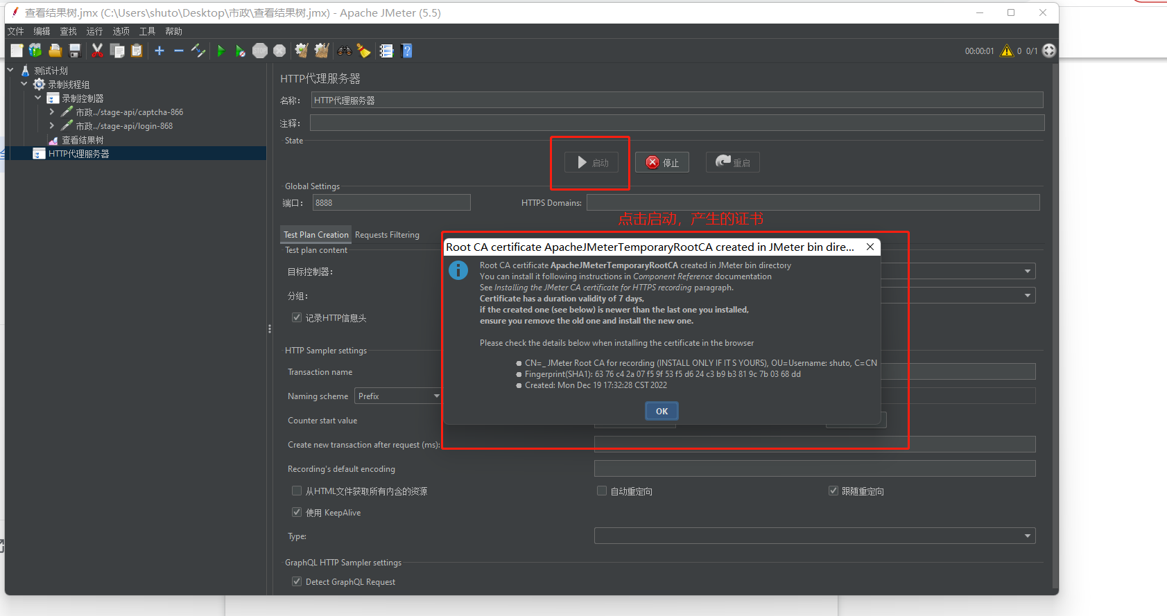Screen dimensions: 1167x616
Task: Check the 自动重定向 checkbox
Action: pos(602,491)
